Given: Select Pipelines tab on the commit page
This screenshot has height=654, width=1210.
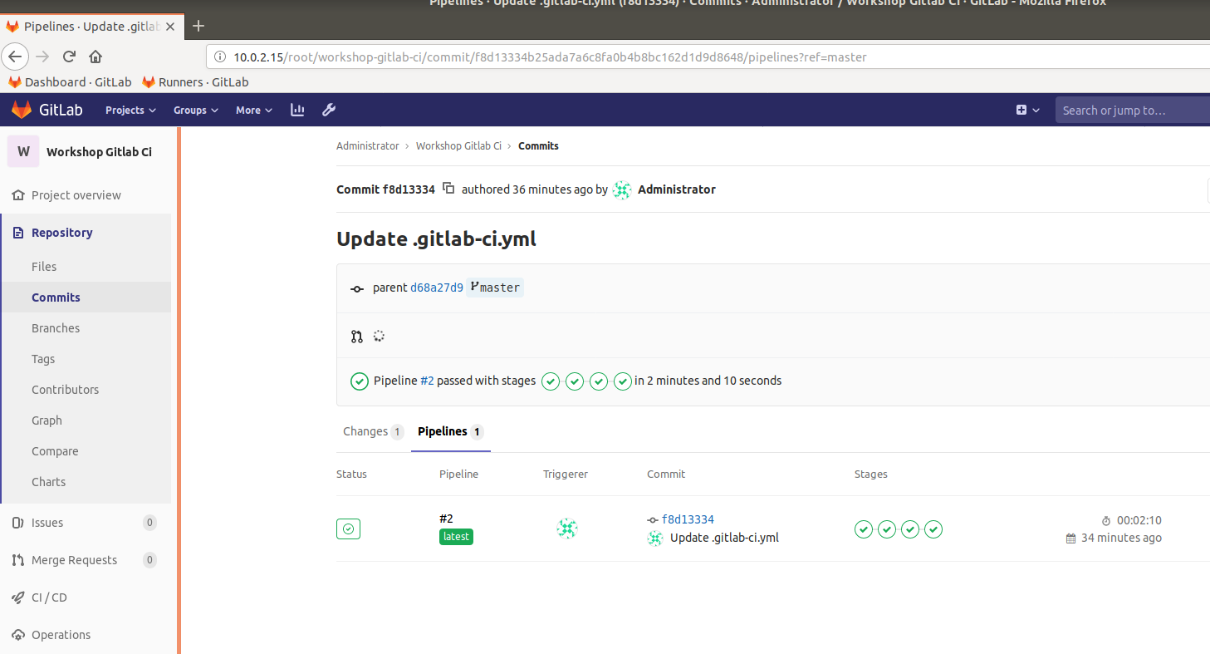Looking at the screenshot, I should pyautogui.click(x=443, y=431).
